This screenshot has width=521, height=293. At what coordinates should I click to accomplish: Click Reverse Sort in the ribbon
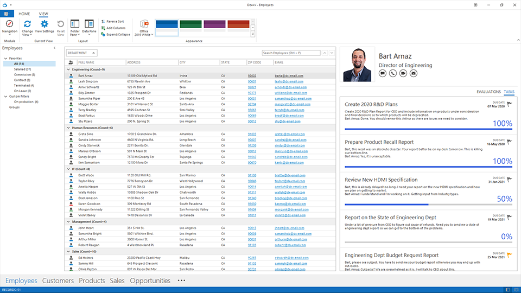click(115, 21)
